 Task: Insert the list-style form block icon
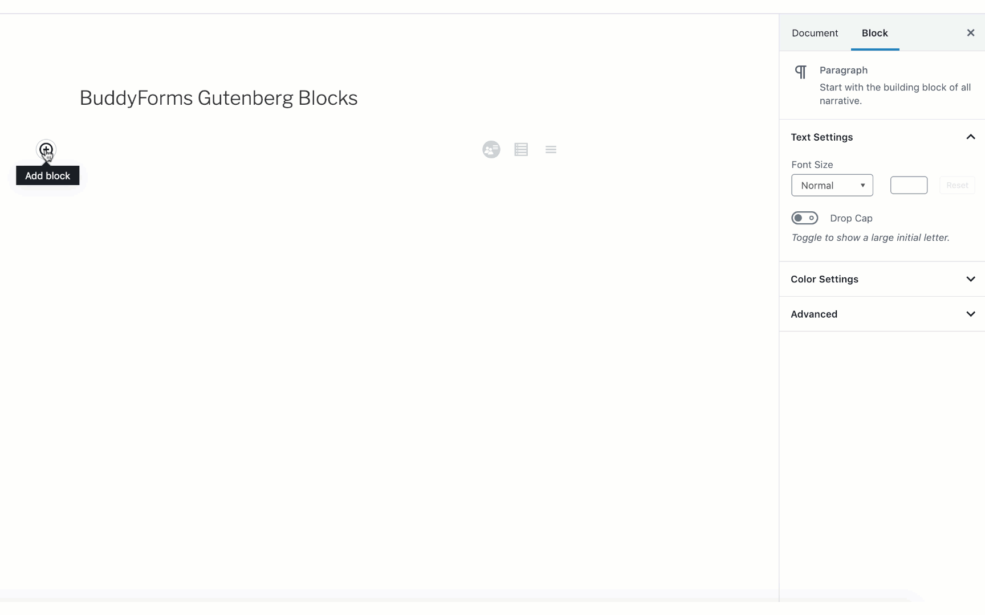coord(521,150)
